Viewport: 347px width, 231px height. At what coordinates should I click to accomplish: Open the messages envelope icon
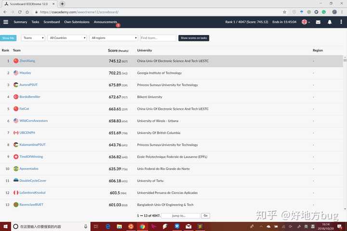click(318, 22)
